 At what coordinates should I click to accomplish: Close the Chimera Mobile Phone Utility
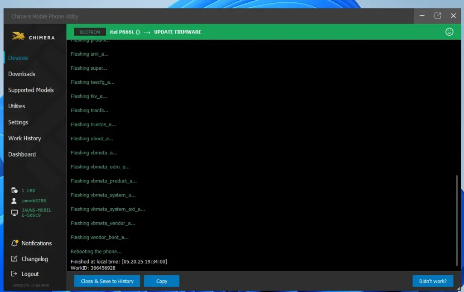[453, 16]
